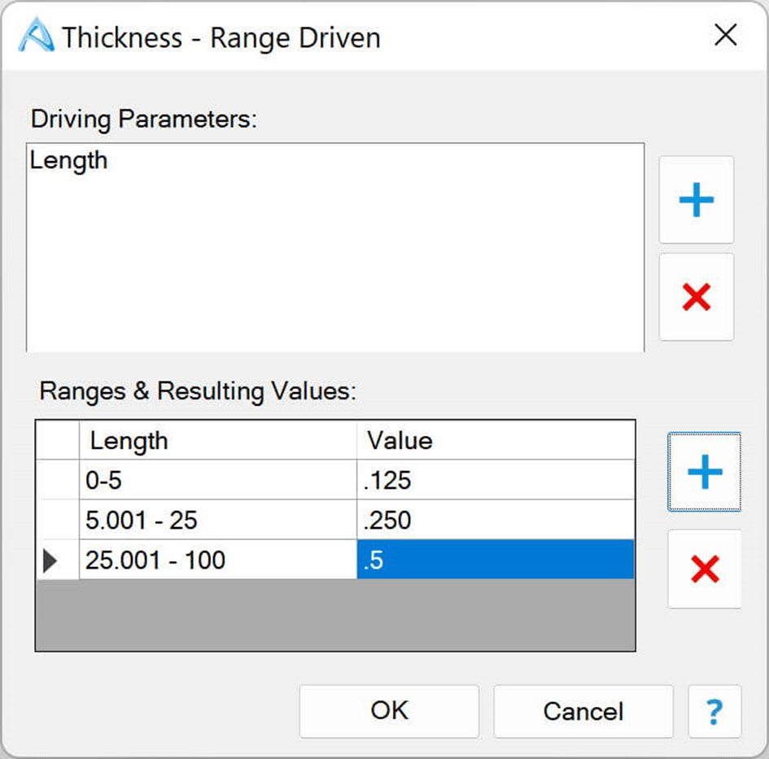Remove the driving parameter using the top red X
The width and height of the screenshot is (769, 759).
pyautogui.click(x=696, y=297)
